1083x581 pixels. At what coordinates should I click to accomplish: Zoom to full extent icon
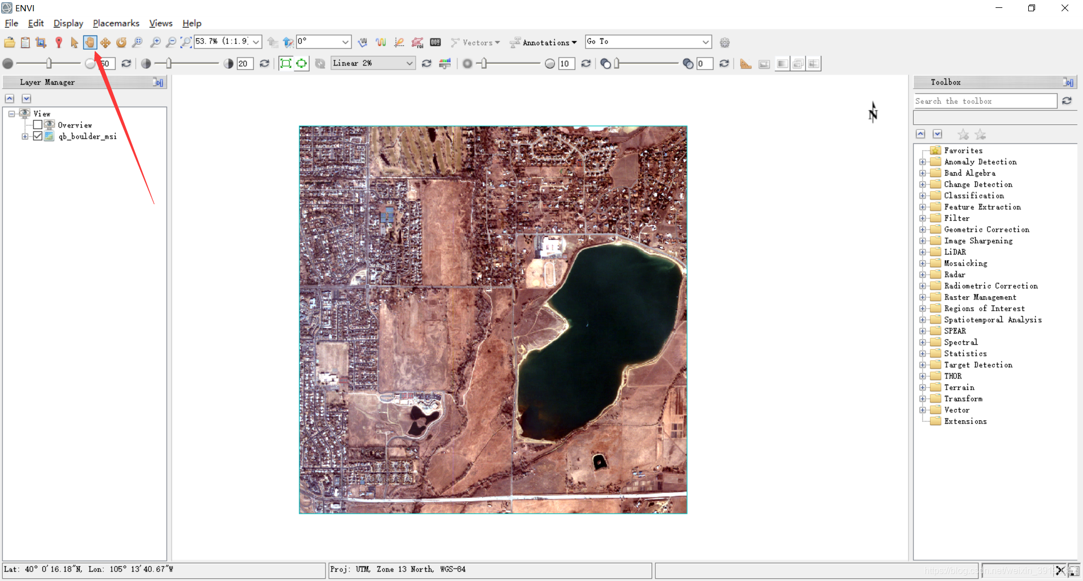click(186, 42)
